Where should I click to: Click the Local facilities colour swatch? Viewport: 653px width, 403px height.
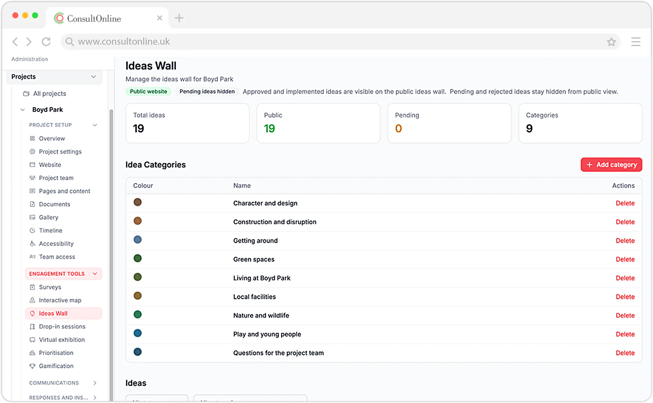138,296
